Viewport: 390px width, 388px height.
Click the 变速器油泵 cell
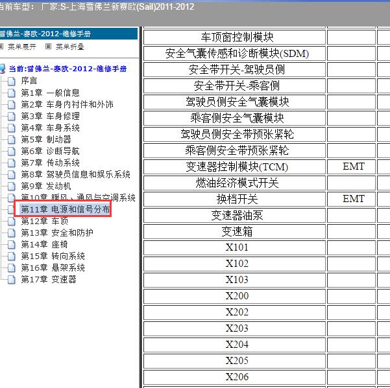234,216
